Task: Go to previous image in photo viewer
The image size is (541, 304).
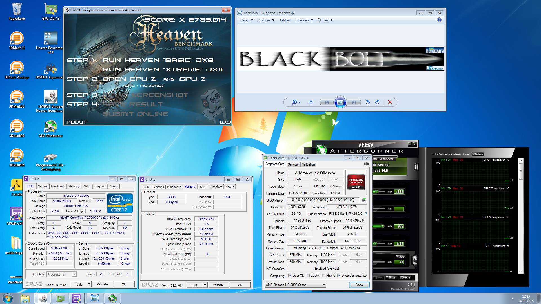Action: click(327, 102)
